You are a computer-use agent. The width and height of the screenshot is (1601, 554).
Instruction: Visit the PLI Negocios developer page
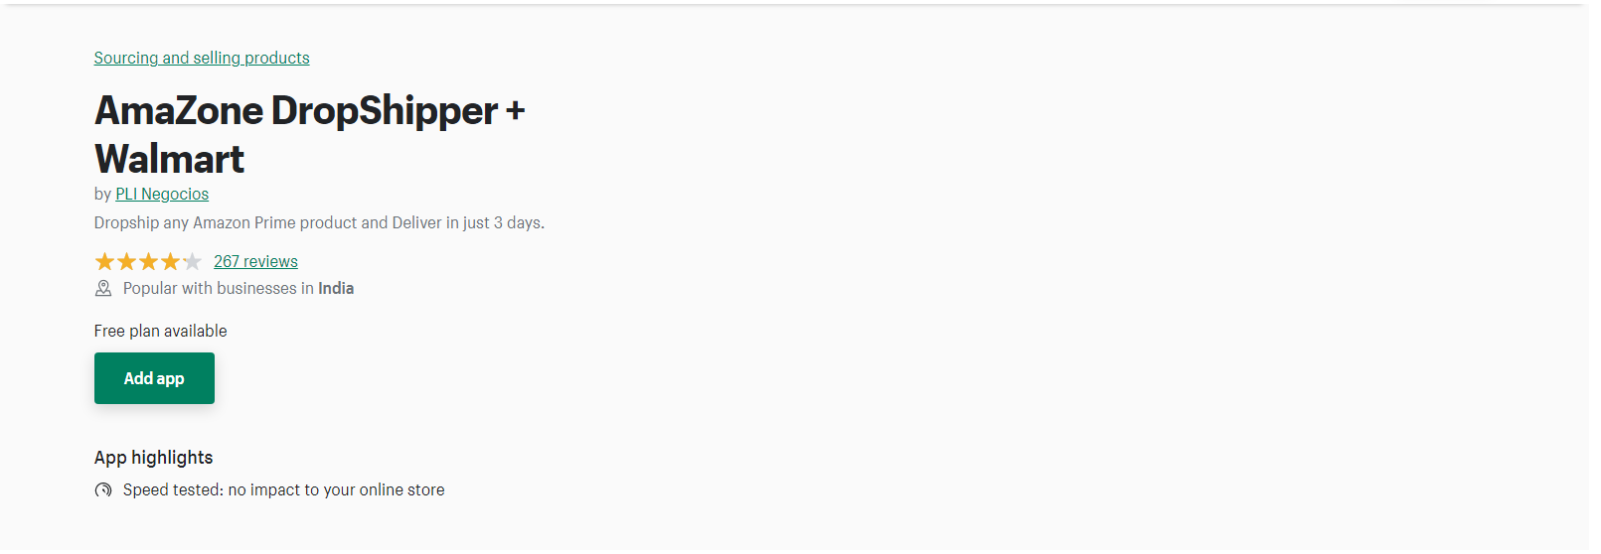coord(162,195)
